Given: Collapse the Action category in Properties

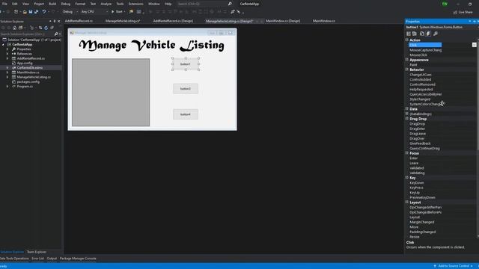Looking at the screenshot, I should [x=407, y=40].
